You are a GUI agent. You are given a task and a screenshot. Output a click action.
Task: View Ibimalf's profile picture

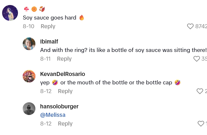tap(29, 44)
